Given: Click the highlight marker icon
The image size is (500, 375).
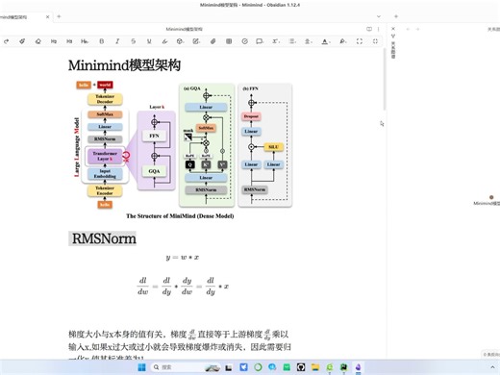Looking at the screenshot, I should tap(164, 41).
